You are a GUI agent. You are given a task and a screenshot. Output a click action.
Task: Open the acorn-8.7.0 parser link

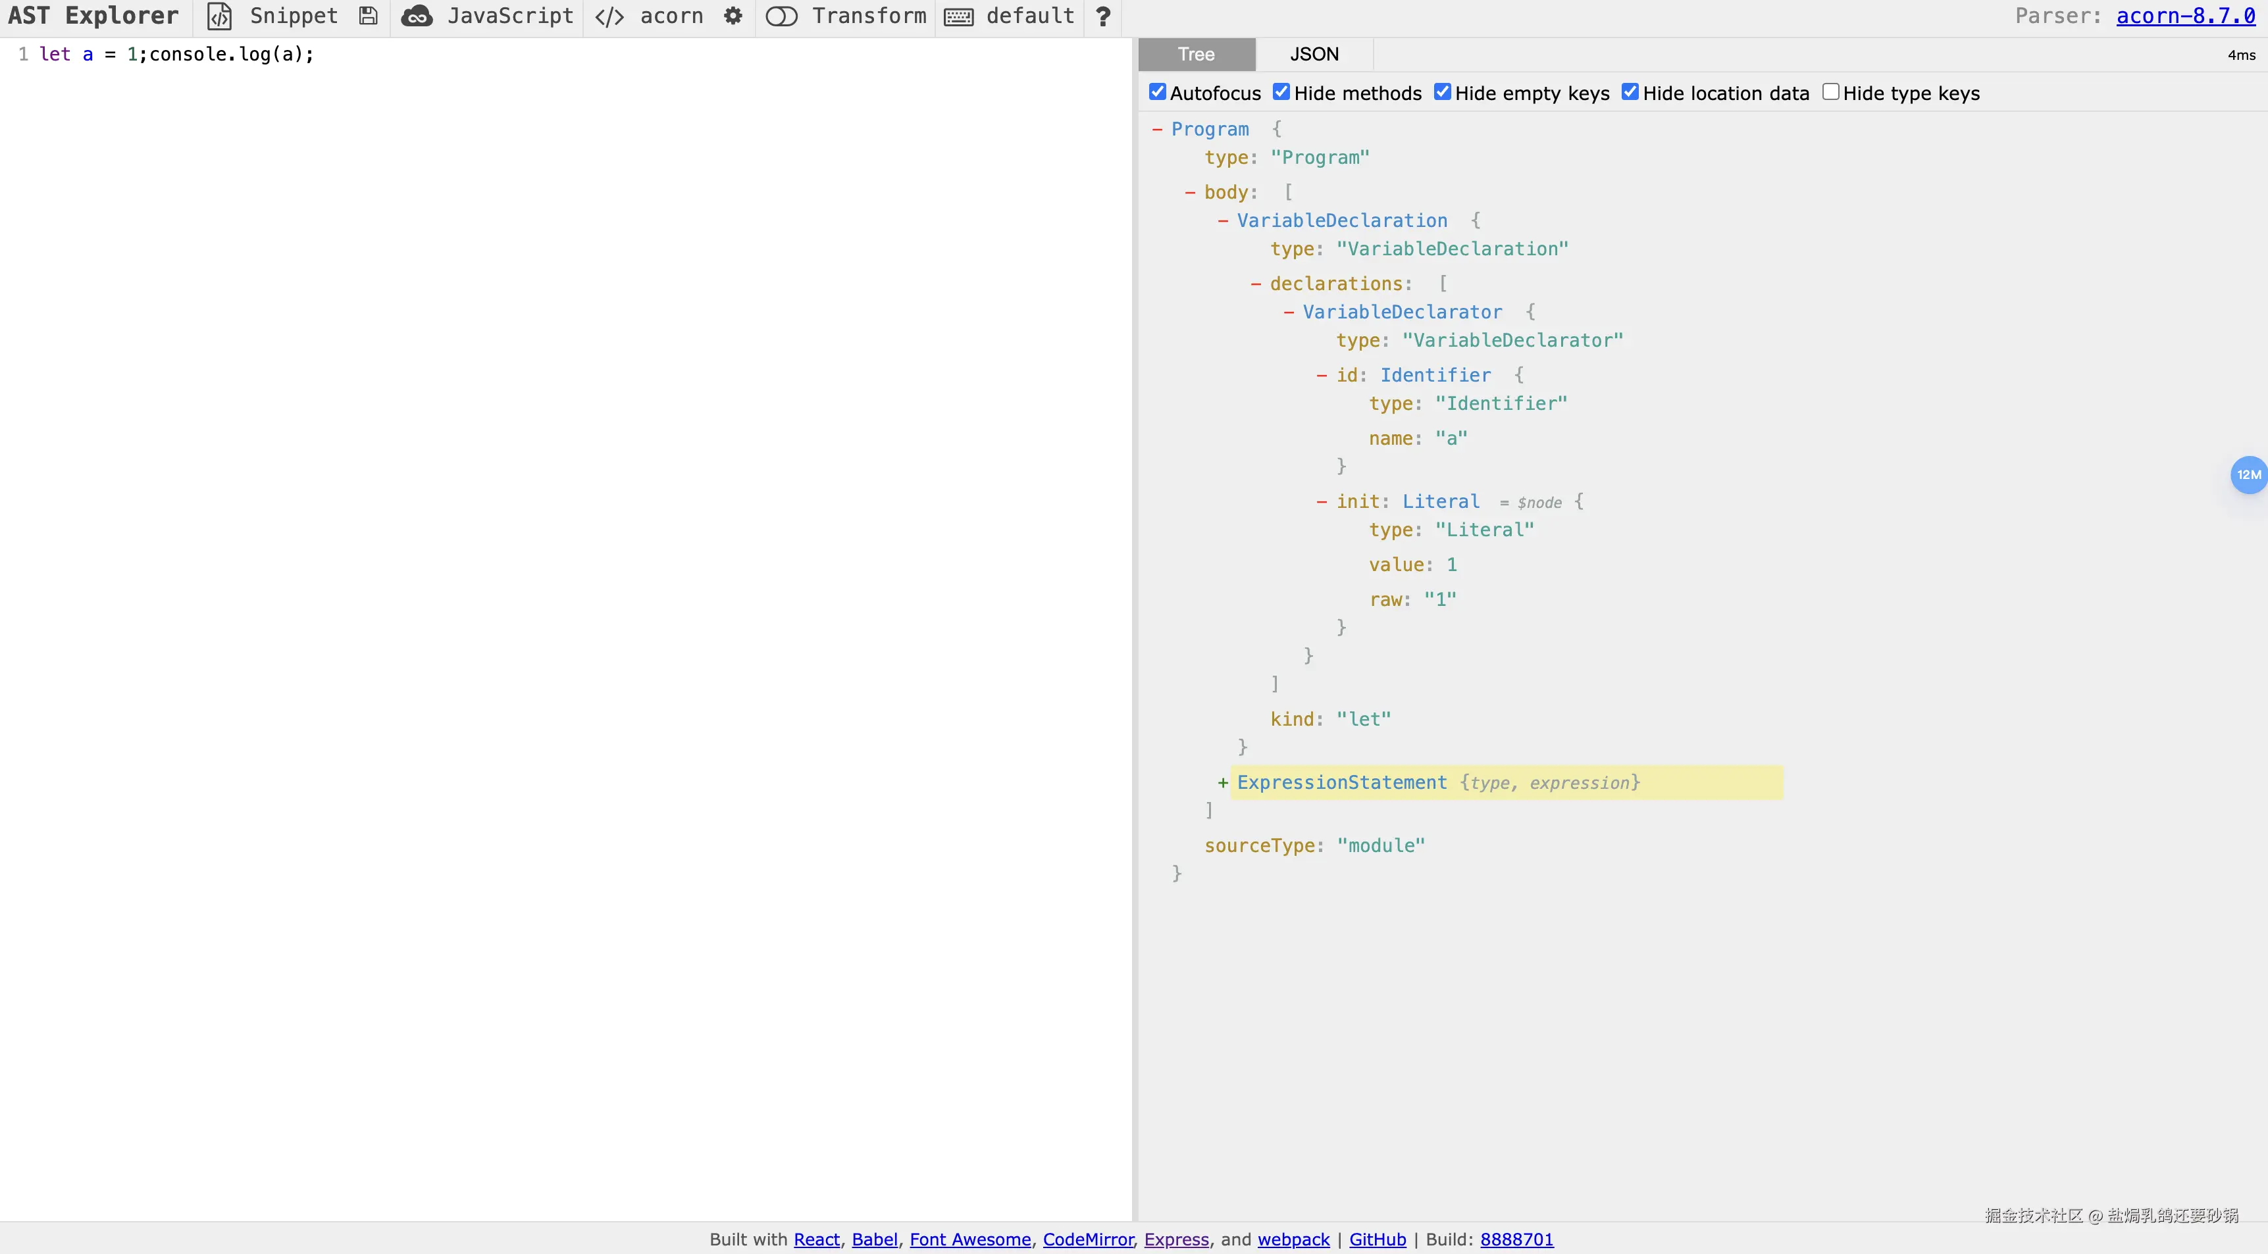point(2185,16)
